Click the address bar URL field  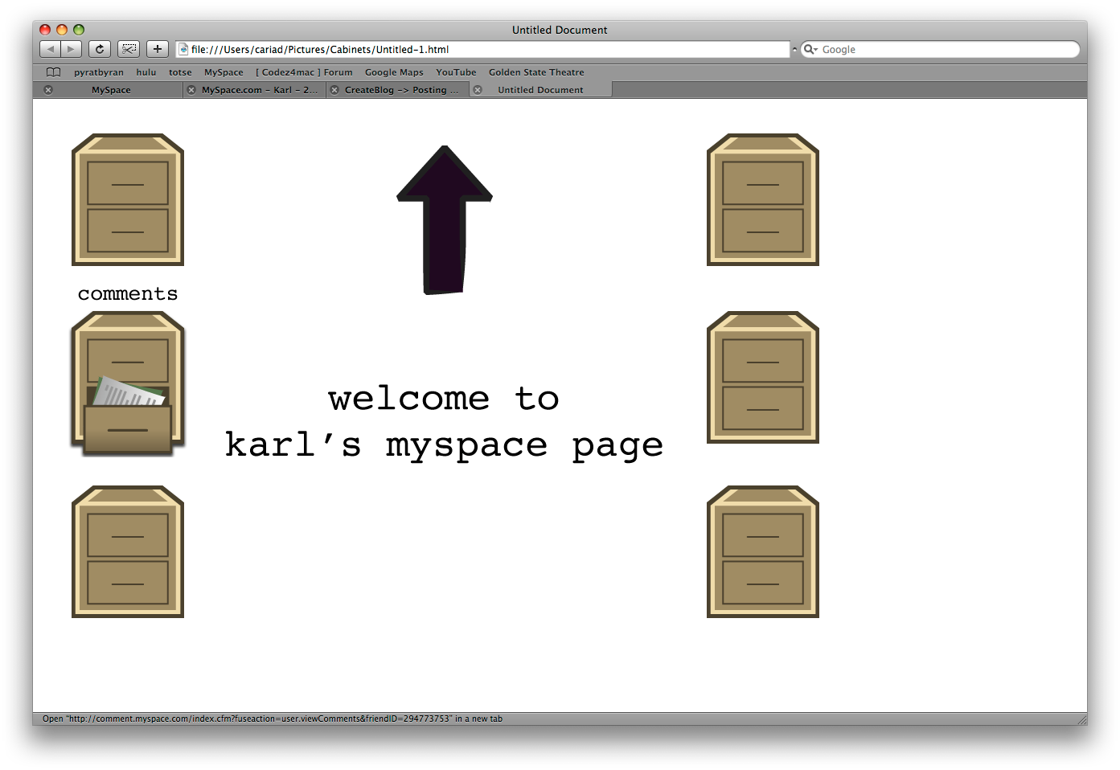pyautogui.click(x=482, y=49)
